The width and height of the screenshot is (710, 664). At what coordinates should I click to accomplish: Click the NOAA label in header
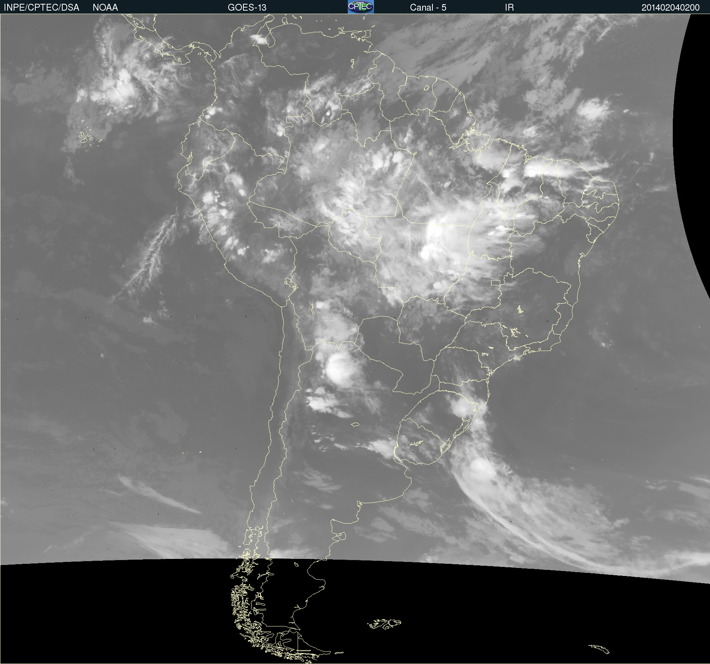105,8
